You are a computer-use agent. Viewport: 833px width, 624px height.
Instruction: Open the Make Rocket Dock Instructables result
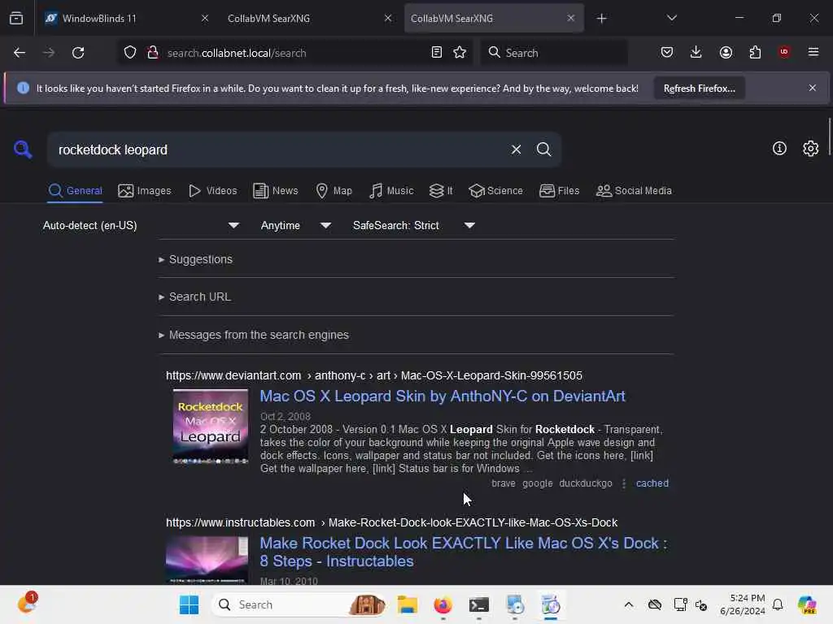tap(463, 552)
